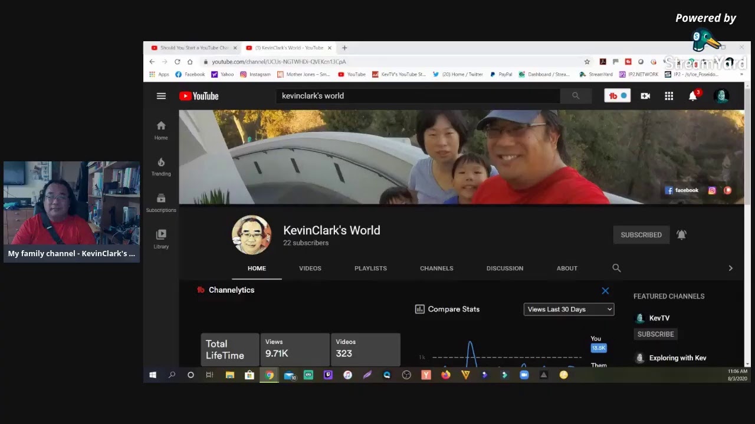Switch to the Videos tab
This screenshot has height=424, width=755.
310,268
